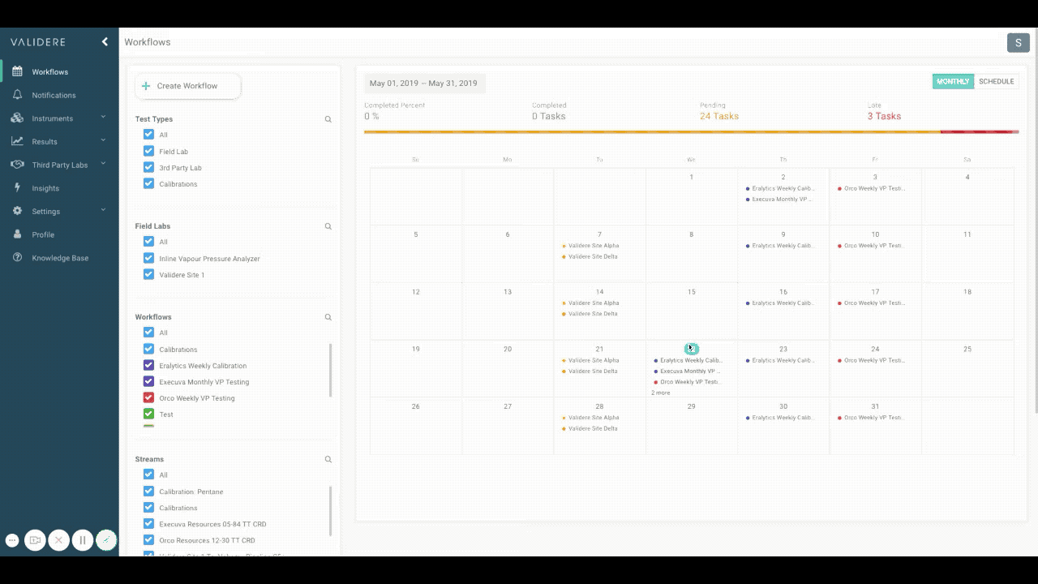Click the 3 Tasks late count
The image size is (1038, 584).
pyautogui.click(x=884, y=116)
